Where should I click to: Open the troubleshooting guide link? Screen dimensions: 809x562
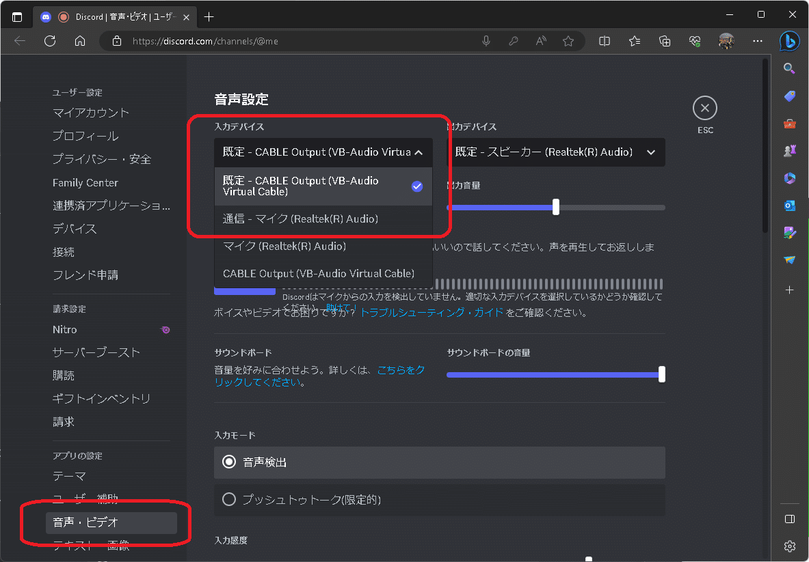click(x=432, y=313)
